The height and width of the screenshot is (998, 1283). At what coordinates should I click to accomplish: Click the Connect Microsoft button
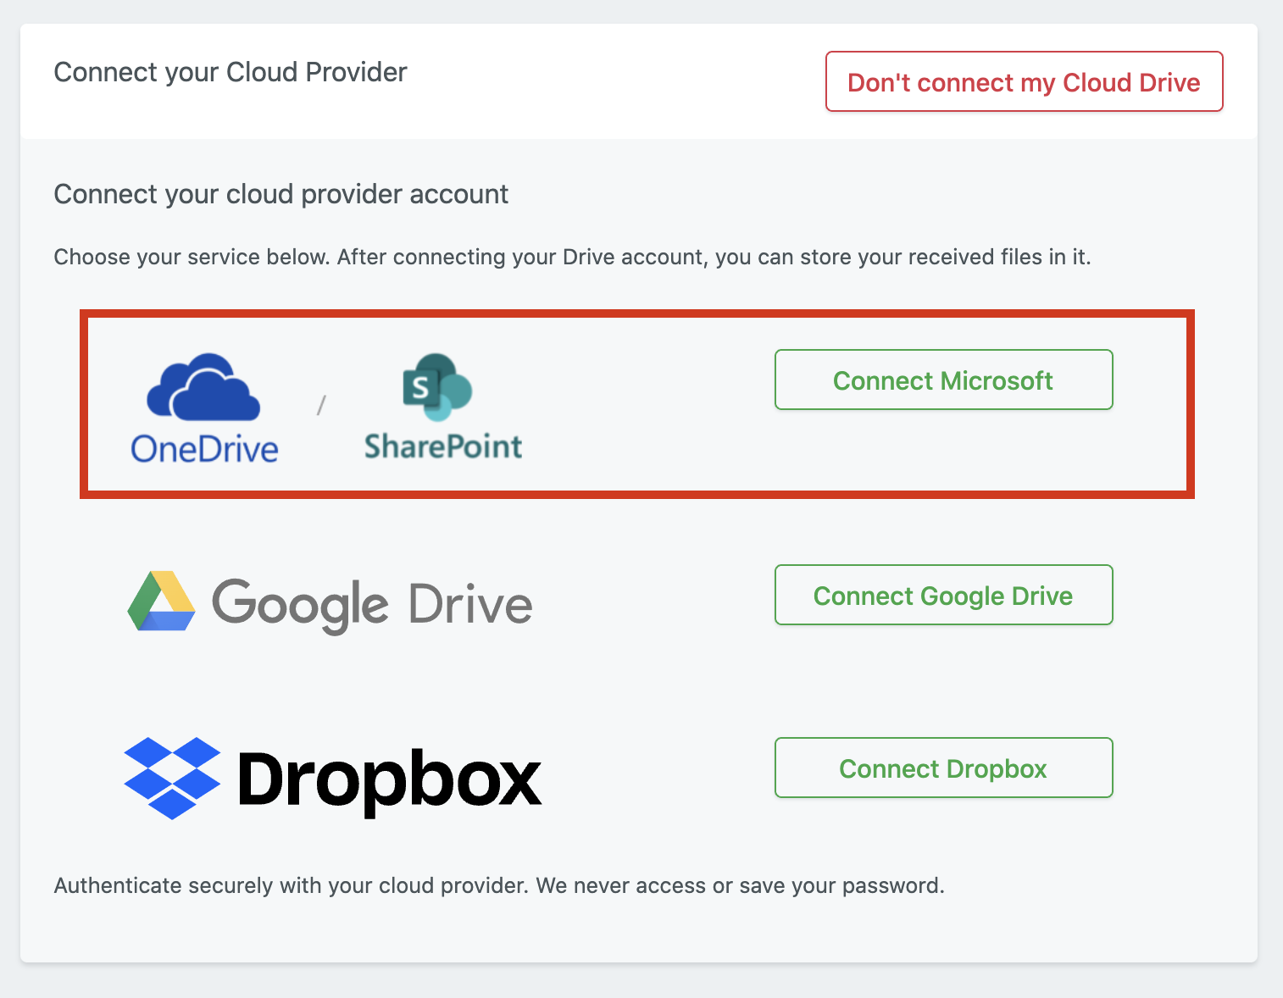coord(943,380)
